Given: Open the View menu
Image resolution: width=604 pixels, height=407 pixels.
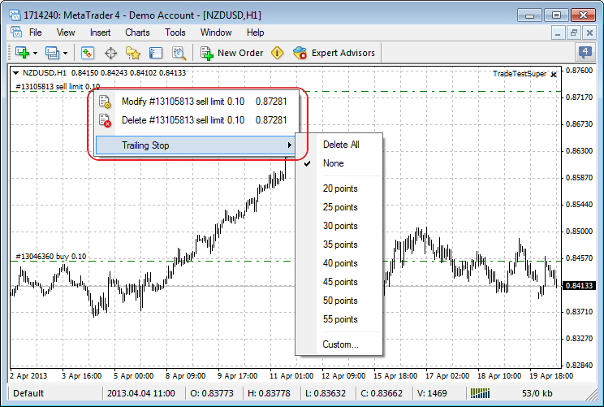Looking at the screenshot, I should [x=66, y=32].
